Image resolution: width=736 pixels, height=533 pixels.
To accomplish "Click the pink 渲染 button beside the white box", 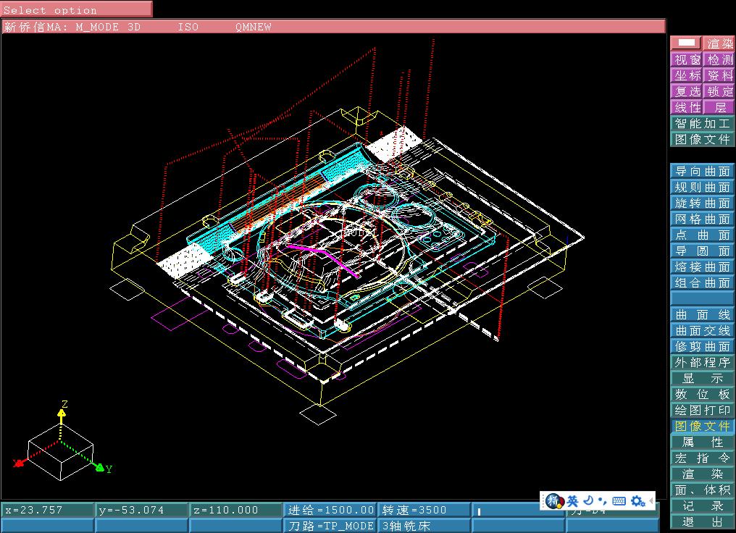I will 719,43.
